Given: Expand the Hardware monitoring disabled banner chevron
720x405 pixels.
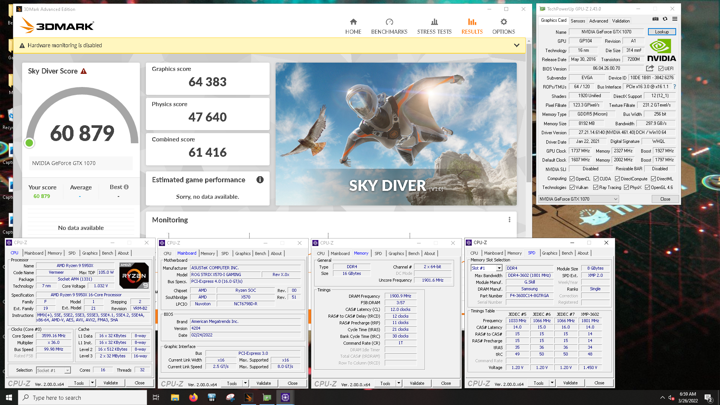Looking at the screenshot, I should (517, 45).
